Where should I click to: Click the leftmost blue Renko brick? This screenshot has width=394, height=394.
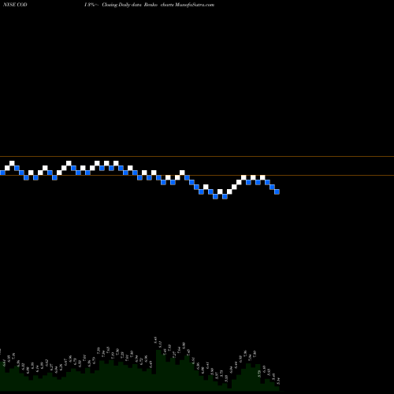(x=2, y=173)
